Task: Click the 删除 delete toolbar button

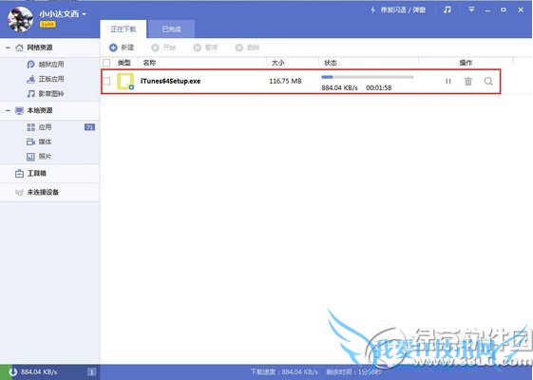Action: coord(247,47)
